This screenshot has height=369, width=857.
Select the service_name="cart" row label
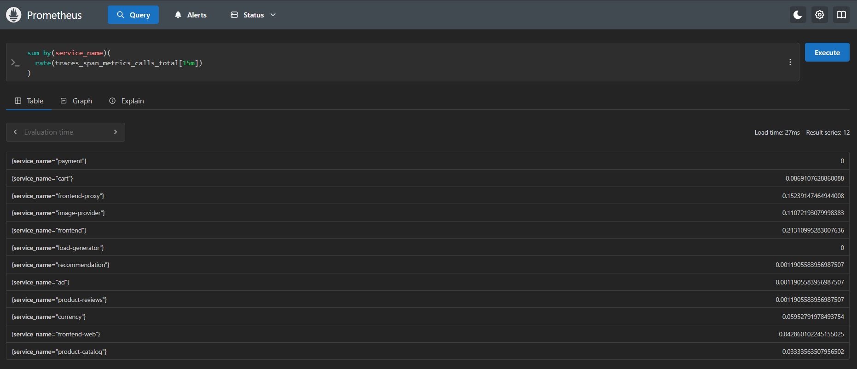click(42, 178)
